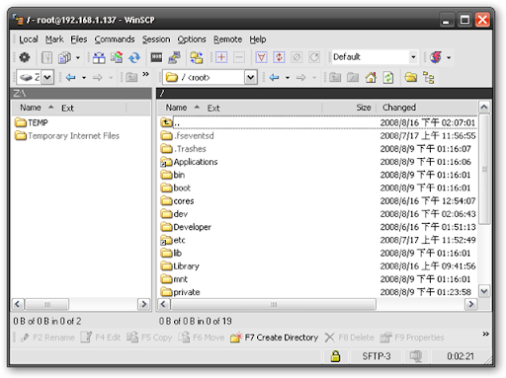Viewport: 506px width, 378px height.
Task: Open the Preferences gear icon
Action: tap(24, 57)
